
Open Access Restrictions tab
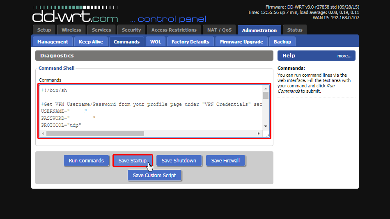point(174,30)
